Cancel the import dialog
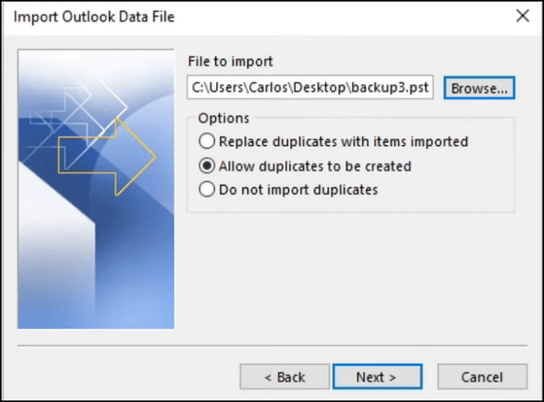The width and height of the screenshot is (544, 402). [482, 377]
